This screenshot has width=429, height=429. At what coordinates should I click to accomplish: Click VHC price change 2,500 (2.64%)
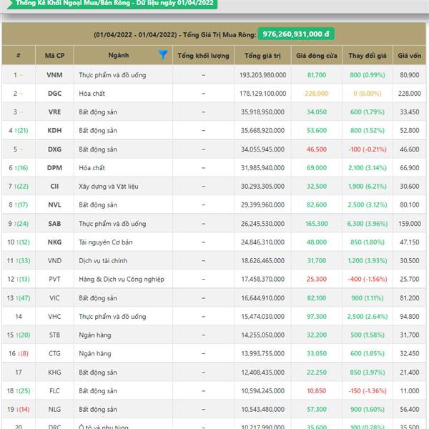[x=368, y=317]
